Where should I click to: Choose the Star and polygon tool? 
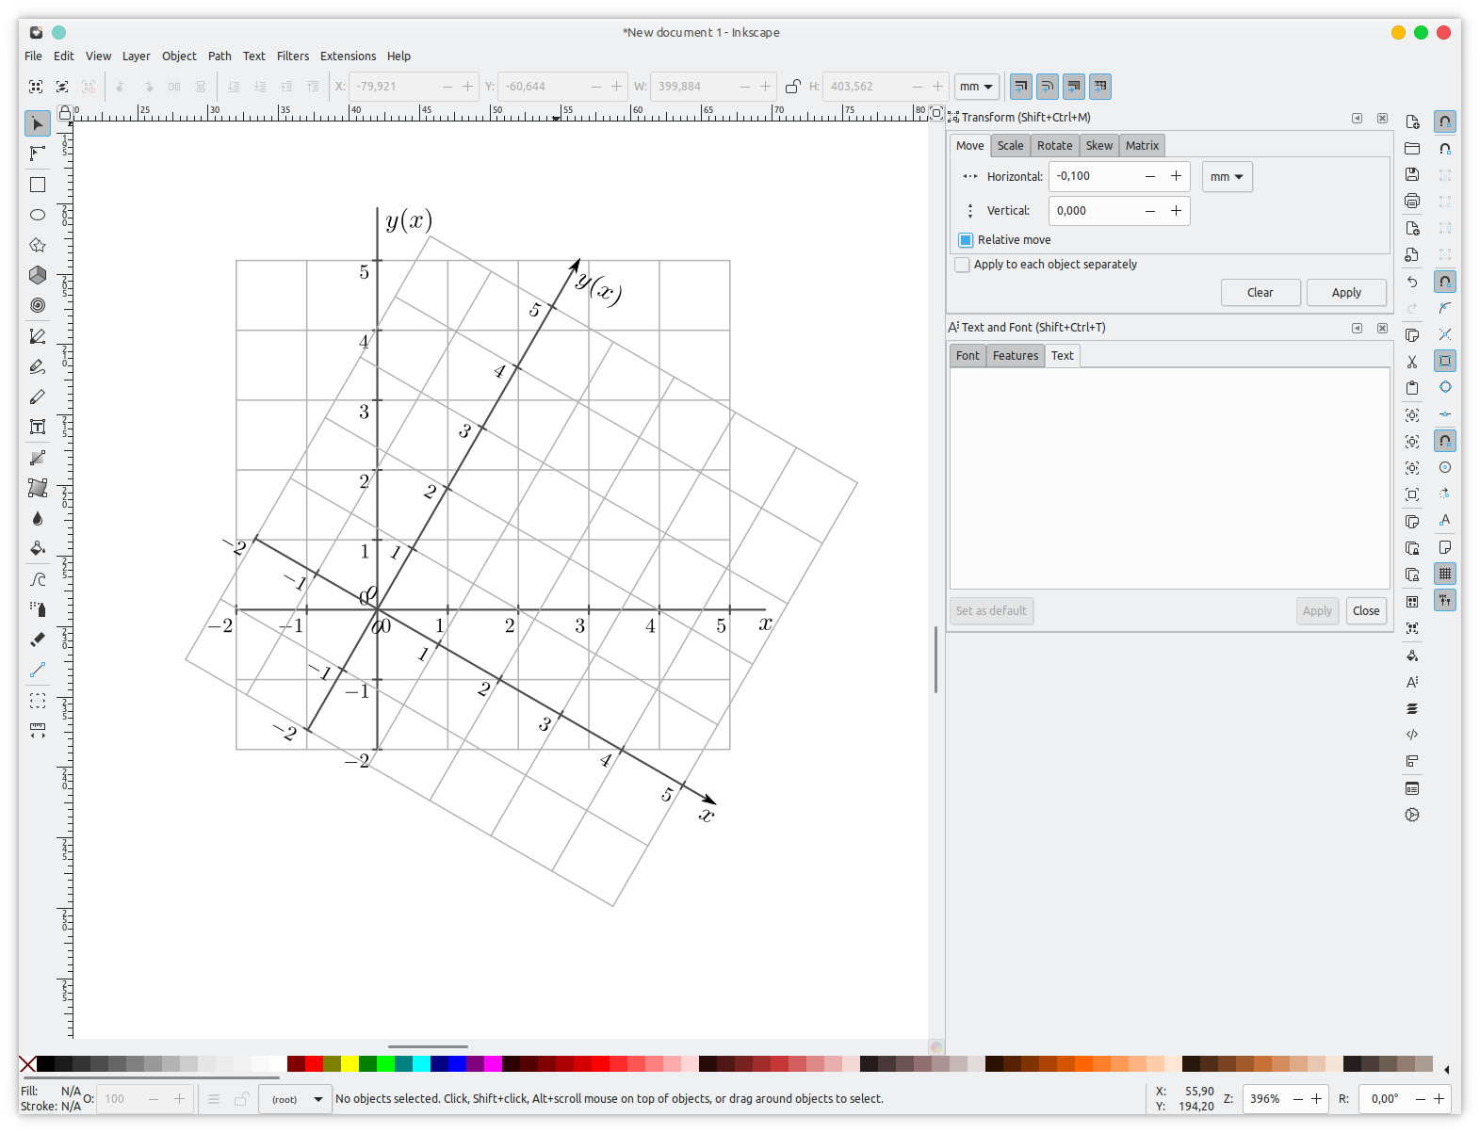[38, 245]
